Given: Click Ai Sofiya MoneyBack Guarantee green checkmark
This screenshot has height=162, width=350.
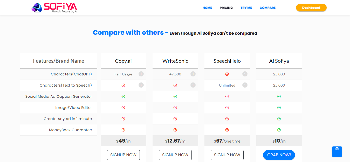Looking at the screenshot, I should [x=279, y=130].
